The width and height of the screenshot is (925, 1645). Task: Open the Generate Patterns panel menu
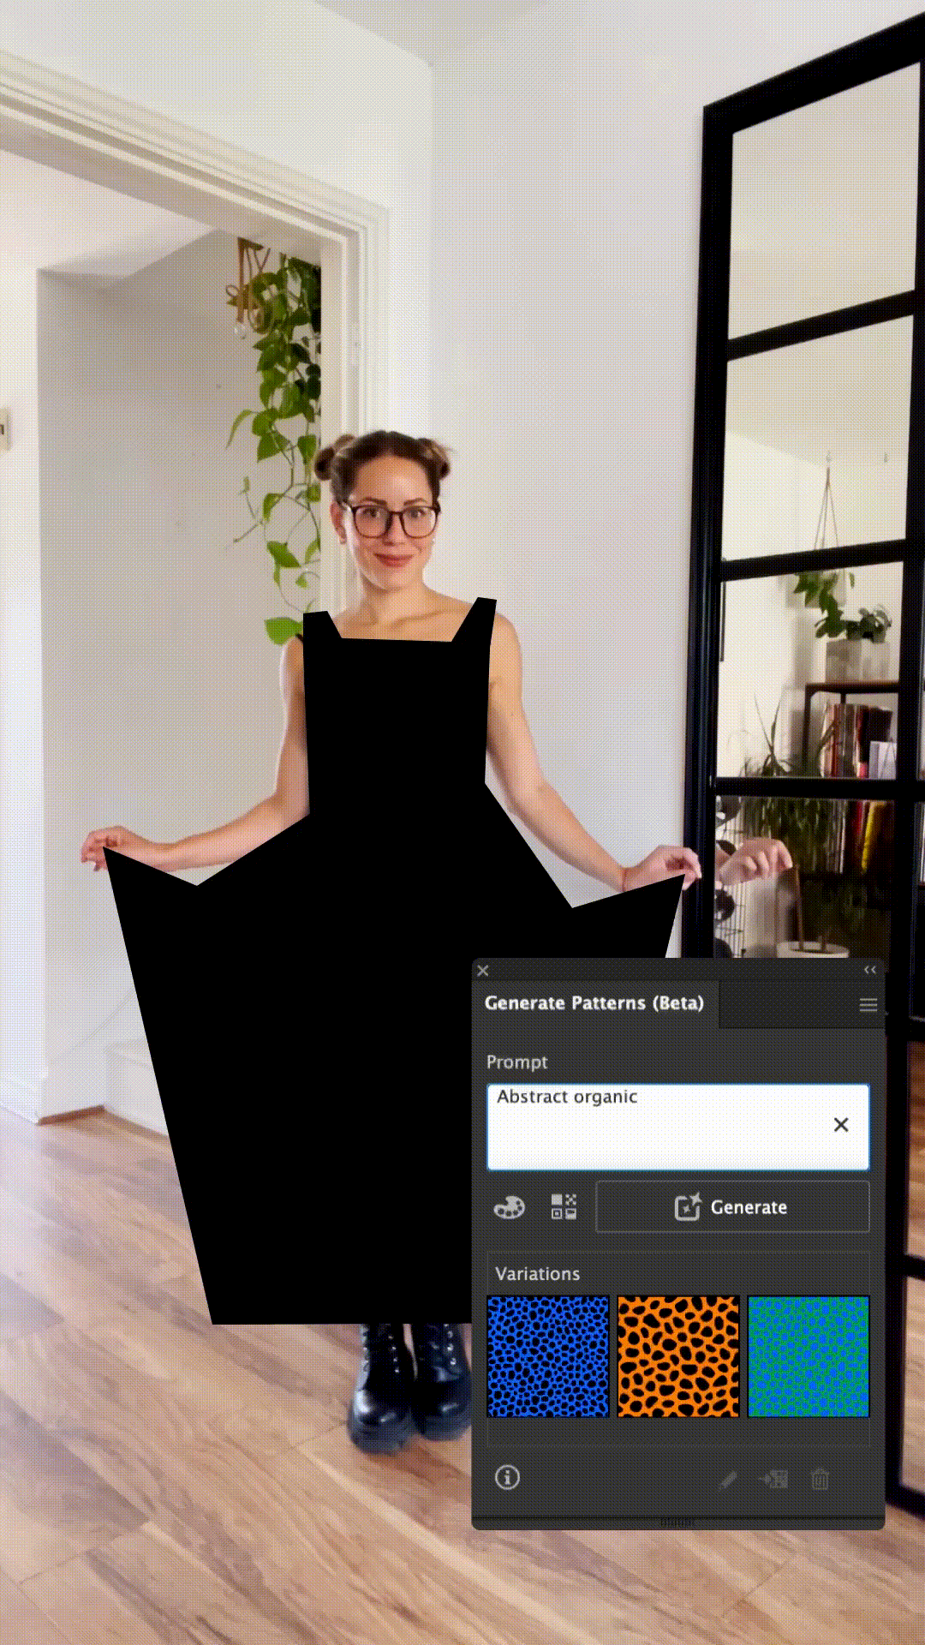tap(868, 1005)
